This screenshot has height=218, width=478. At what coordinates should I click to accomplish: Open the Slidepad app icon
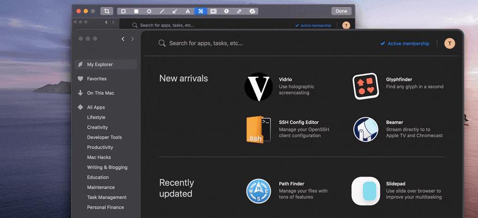[366, 191]
